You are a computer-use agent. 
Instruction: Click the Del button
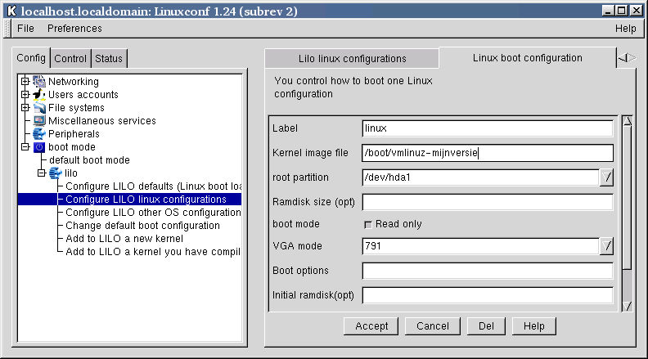[x=486, y=326]
